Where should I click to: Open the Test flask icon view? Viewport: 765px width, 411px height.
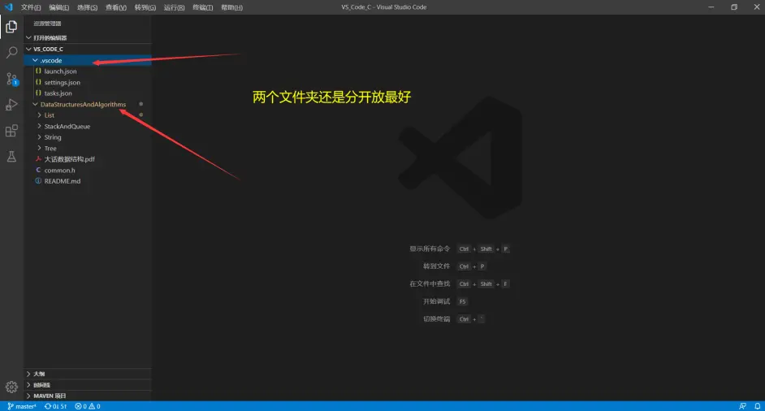pos(11,157)
